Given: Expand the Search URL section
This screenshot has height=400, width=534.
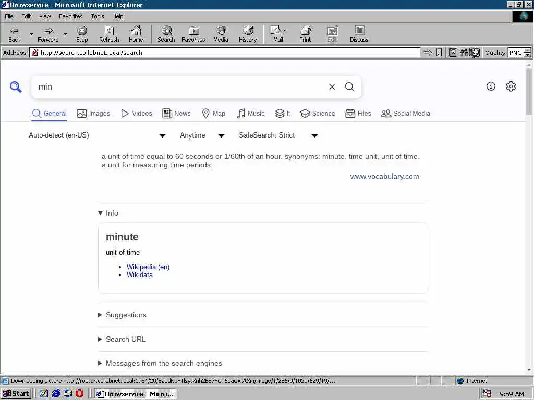Looking at the screenshot, I should click(x=122, y=339).
